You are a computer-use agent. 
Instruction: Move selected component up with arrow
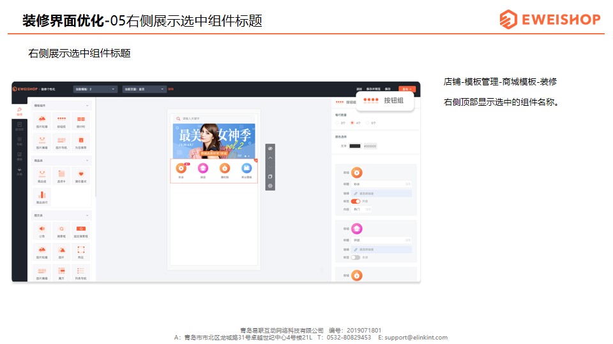pyautogui.click(x=270, y=158)
